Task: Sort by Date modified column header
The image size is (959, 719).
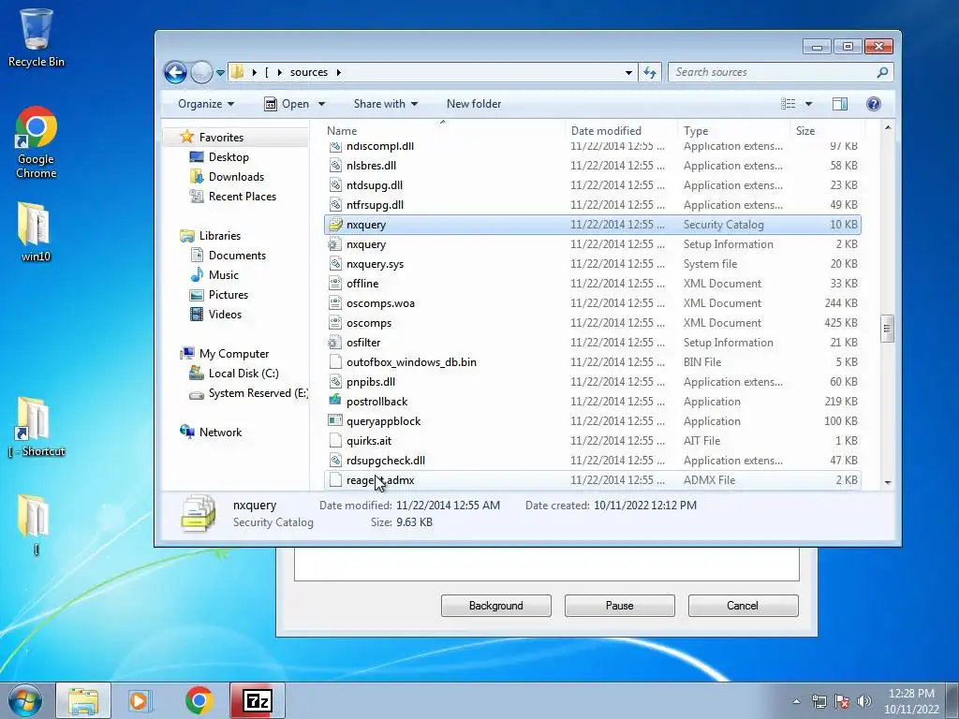Action: pyautogui.click(x=606, y=131)
